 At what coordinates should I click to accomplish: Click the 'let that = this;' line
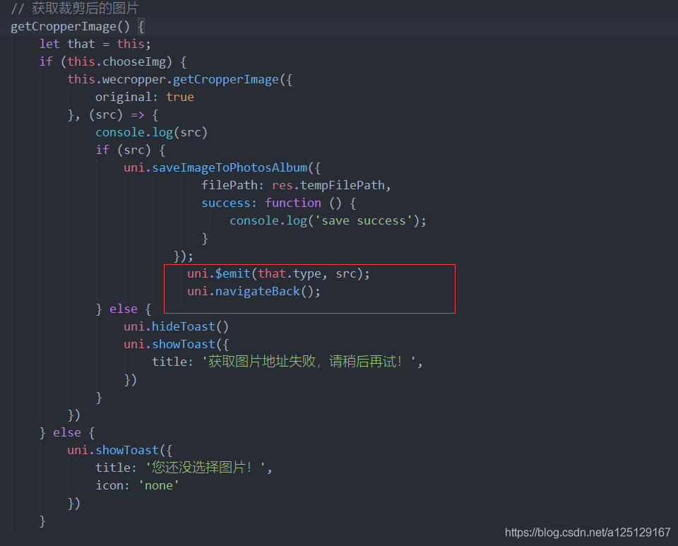point(95,44)
